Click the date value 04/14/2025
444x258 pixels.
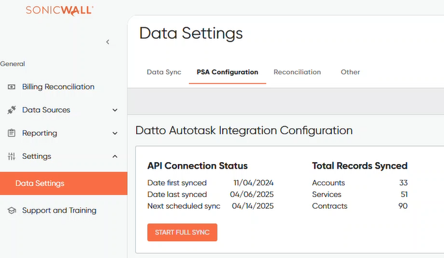click(x=253, y=206)
